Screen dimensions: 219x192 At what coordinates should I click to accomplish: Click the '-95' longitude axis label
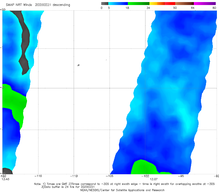(x=181, y=176)
